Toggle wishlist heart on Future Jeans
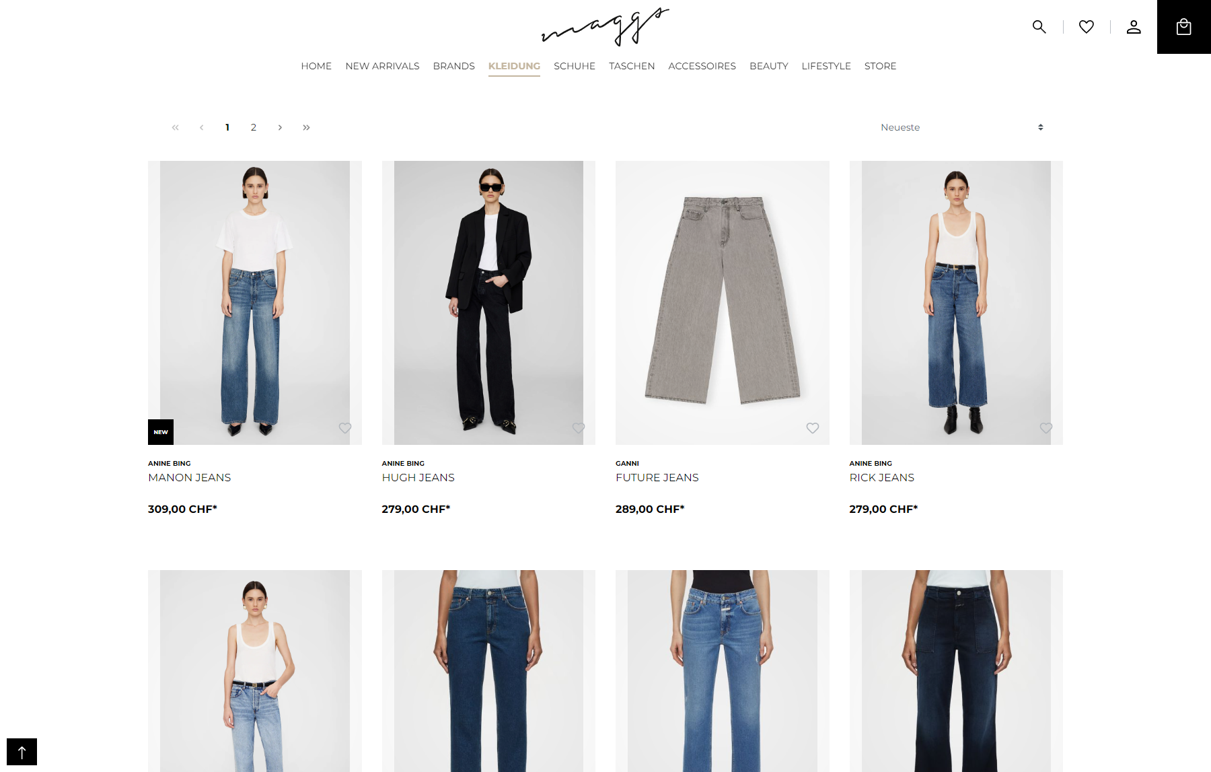Image resolution: width=1211 pixels, height=772 pixels. (813, 428)
